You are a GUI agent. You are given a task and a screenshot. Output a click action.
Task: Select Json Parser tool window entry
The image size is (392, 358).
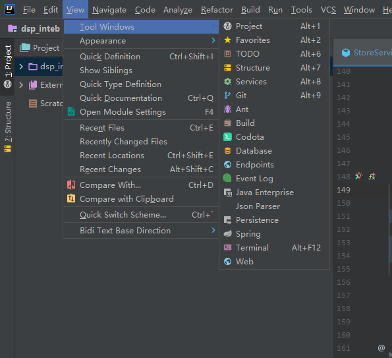274,206
